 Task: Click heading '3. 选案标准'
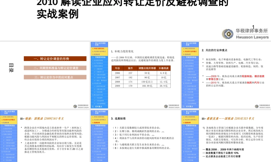(118, 119)
